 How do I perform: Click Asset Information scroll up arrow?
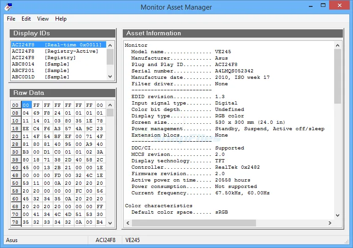(337, 45)
